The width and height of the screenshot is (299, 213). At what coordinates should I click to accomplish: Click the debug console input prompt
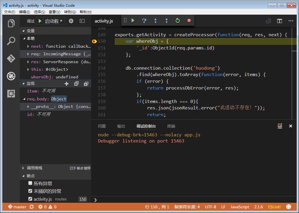[194, 200]
